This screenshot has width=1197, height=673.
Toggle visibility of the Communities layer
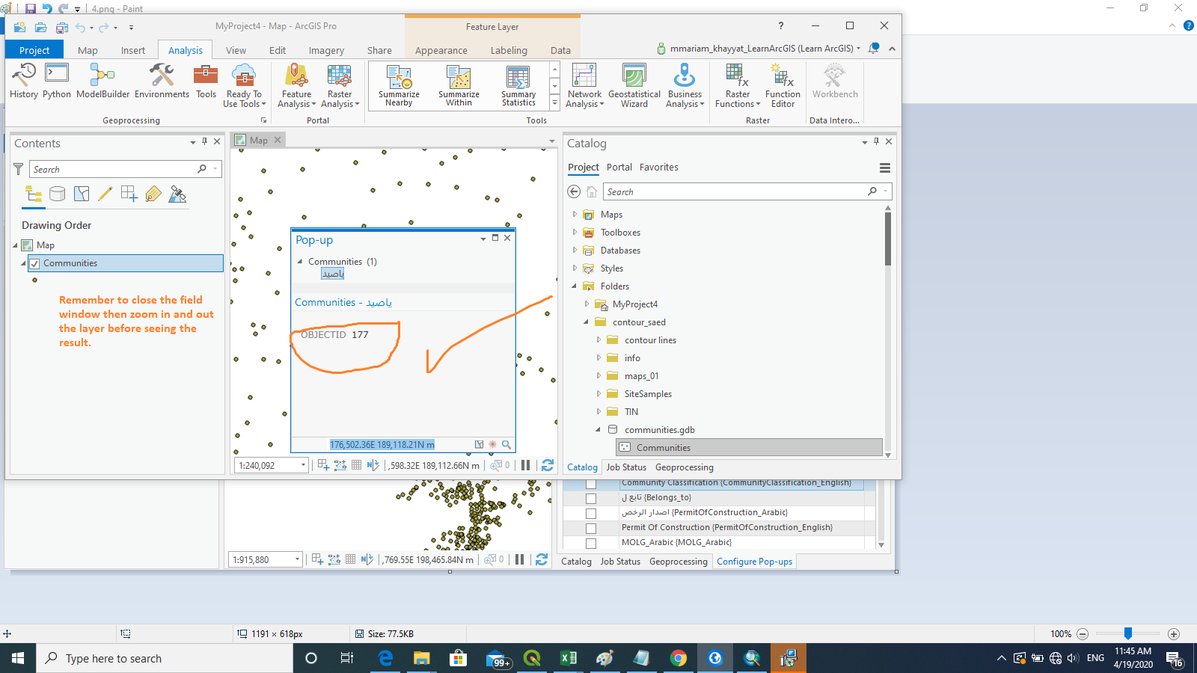pyautogui.click(x=34, y=263)
